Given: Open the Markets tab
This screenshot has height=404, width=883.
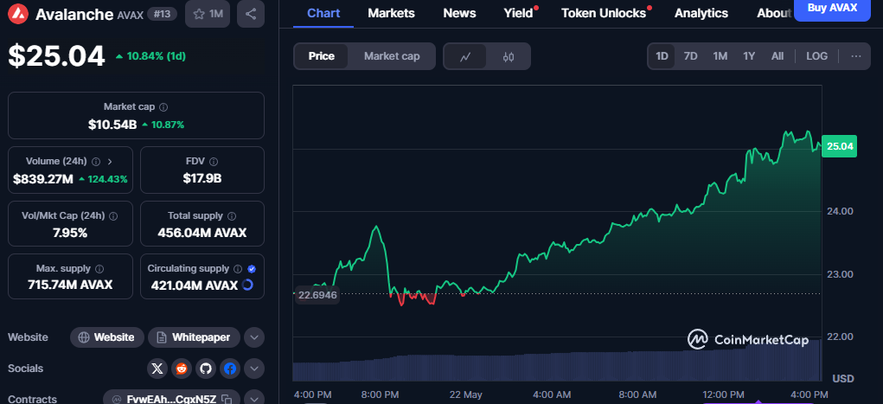Looking at the screenshot, I should 392,13.
